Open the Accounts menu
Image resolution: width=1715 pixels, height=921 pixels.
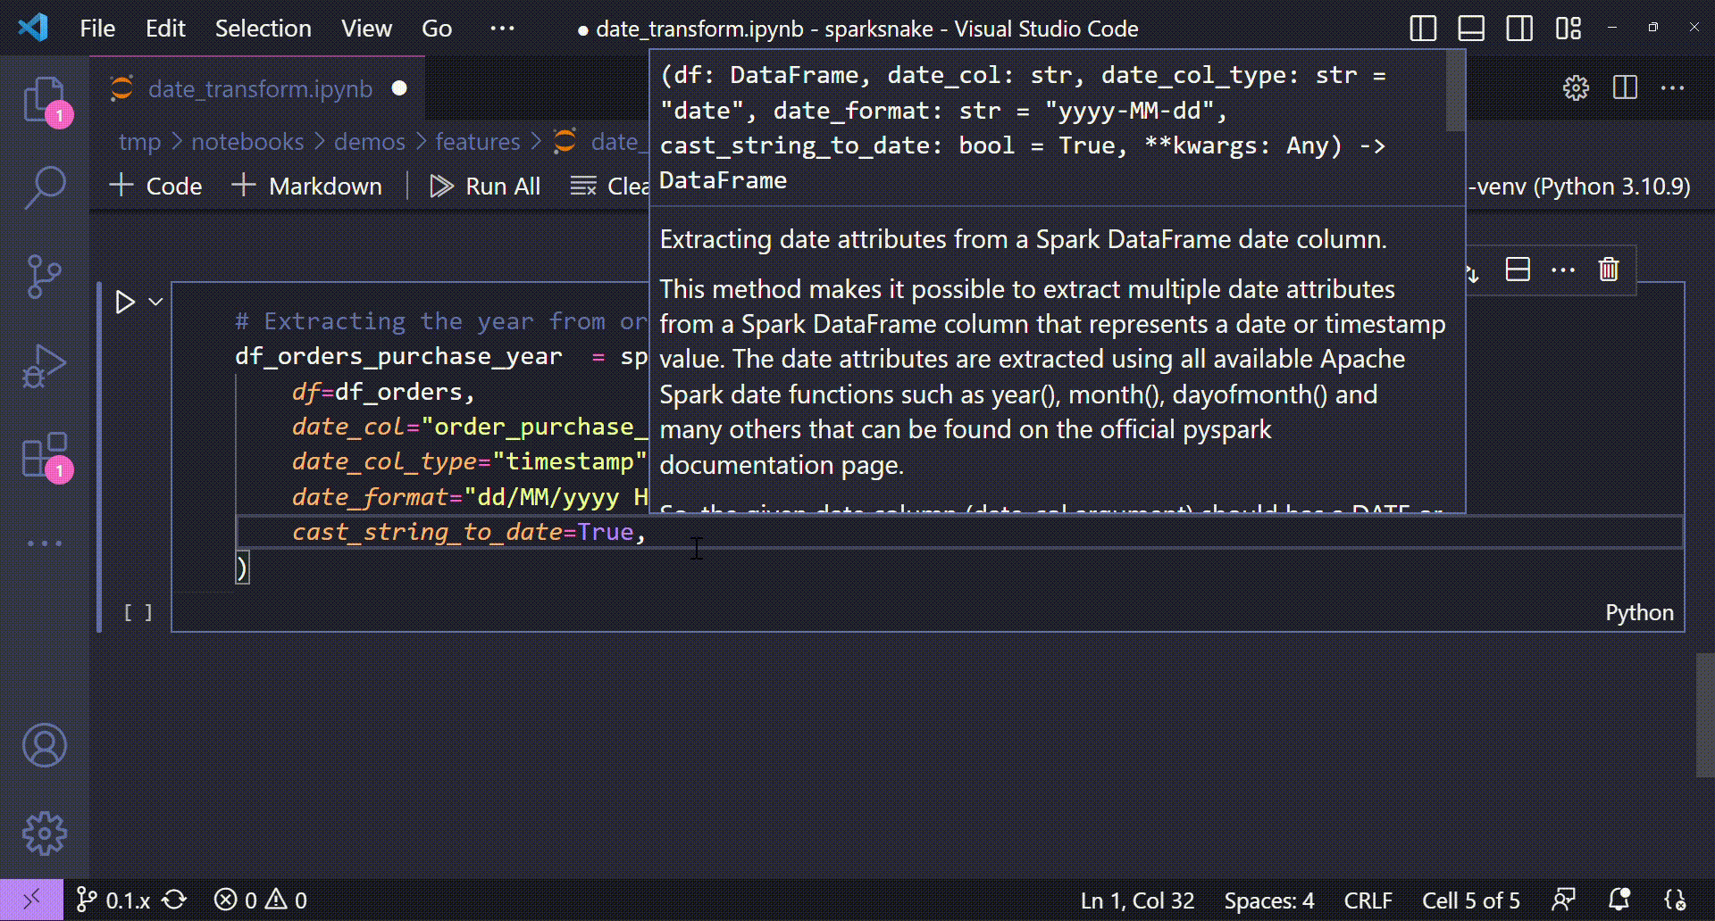[45, 745]
